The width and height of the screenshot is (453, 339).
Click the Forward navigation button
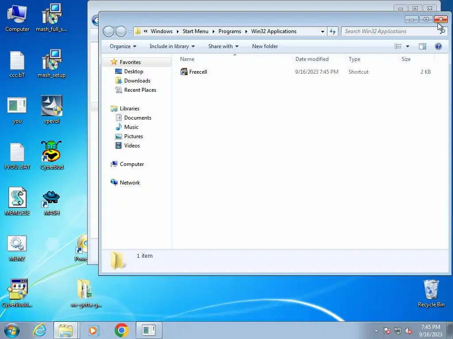point(121,31)
